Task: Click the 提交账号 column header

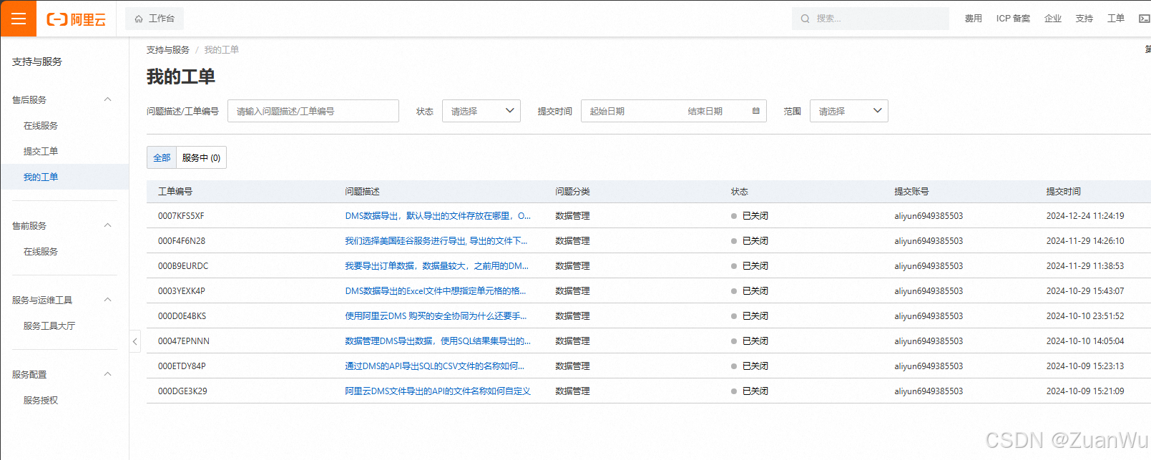Action: [911, 192]
